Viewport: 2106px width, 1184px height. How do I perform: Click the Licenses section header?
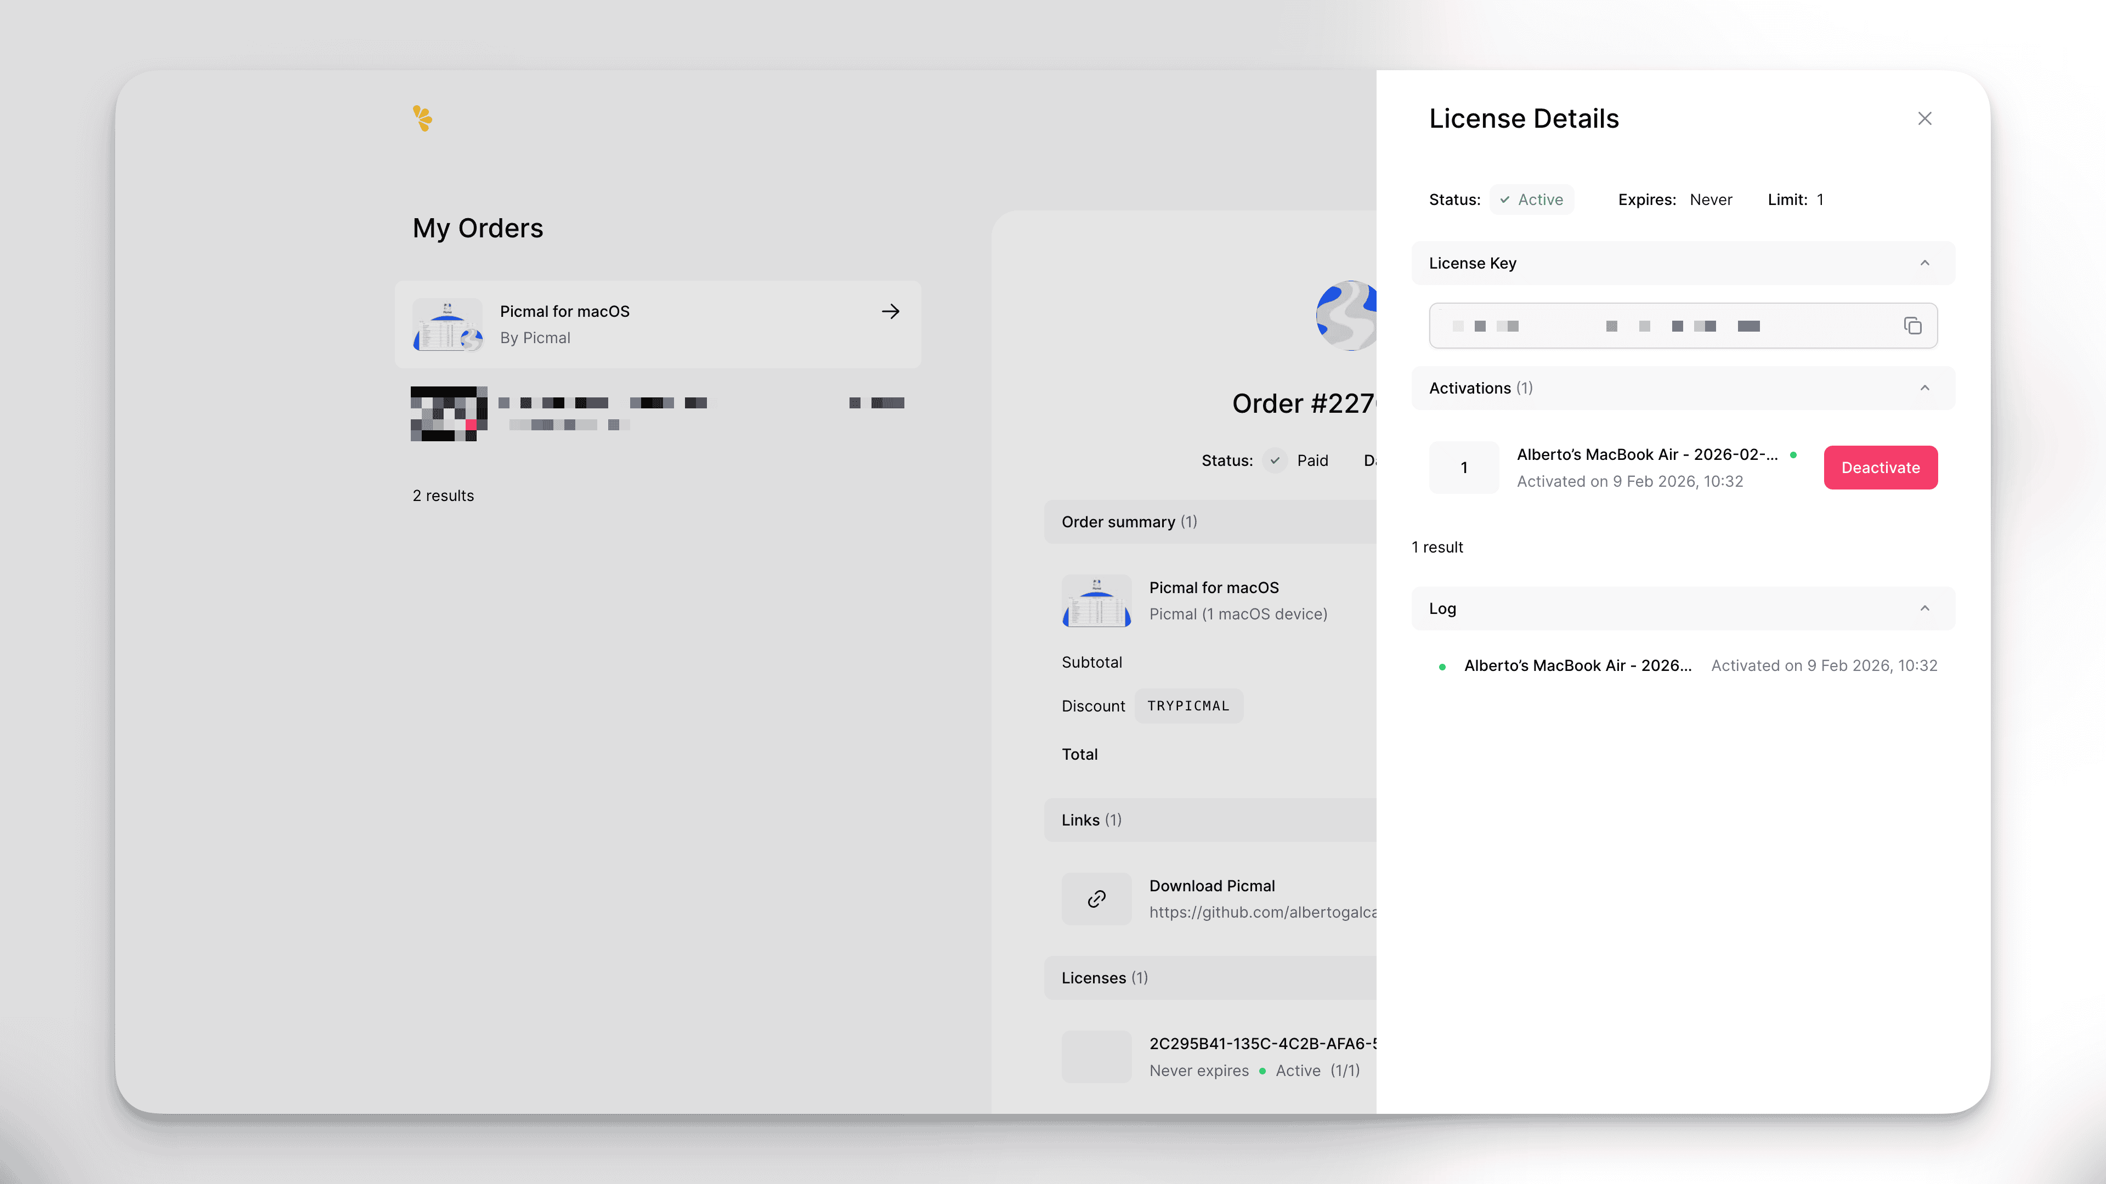1210,978
